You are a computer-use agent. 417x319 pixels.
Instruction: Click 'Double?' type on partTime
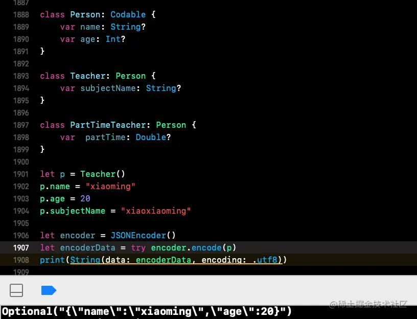point(153,138)
